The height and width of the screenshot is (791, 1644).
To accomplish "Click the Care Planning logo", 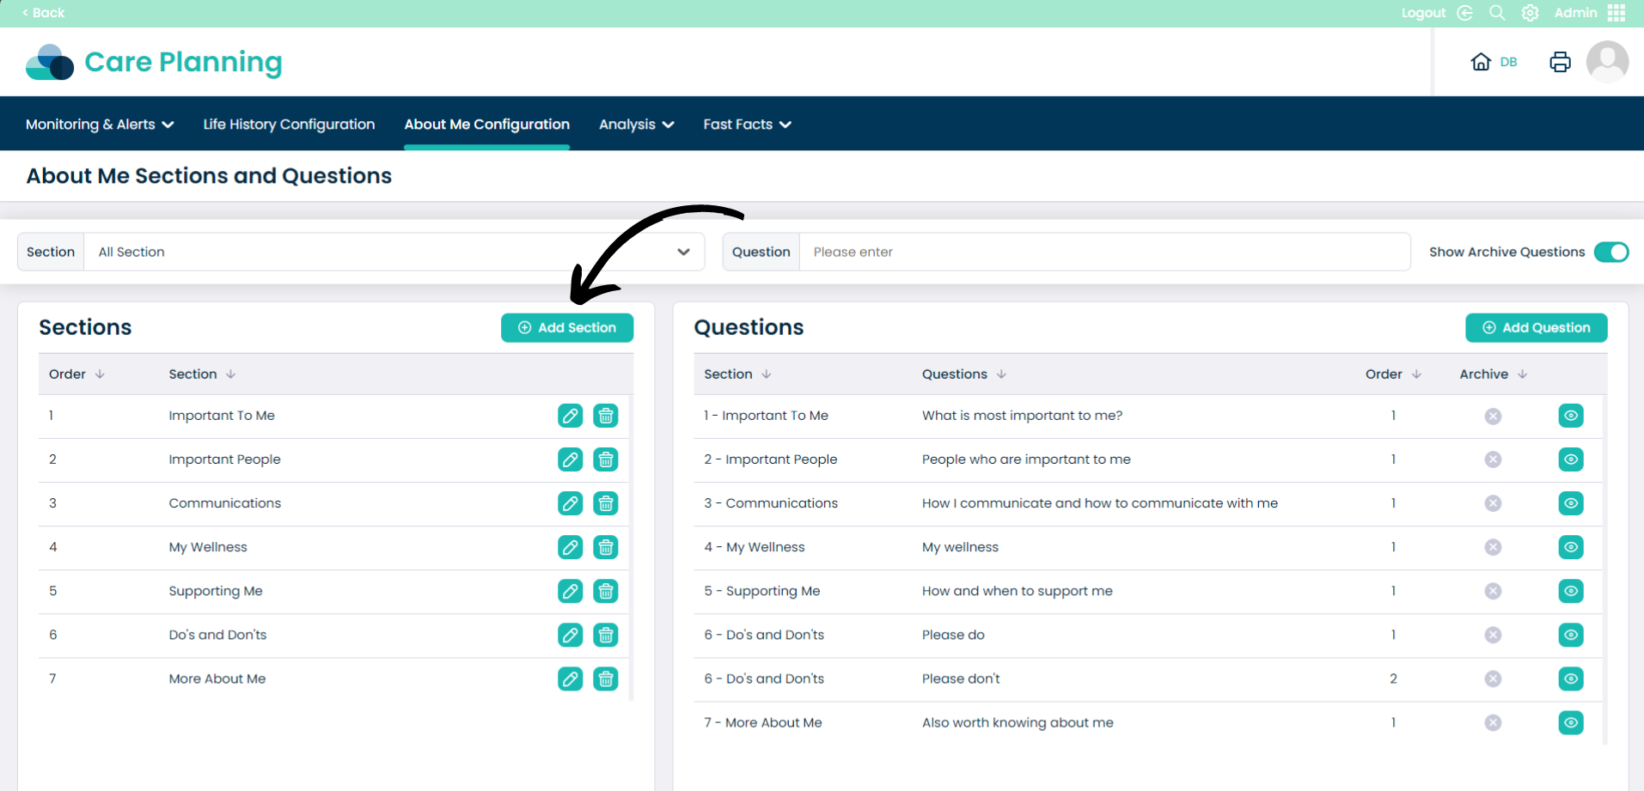I will click(154, 62).
